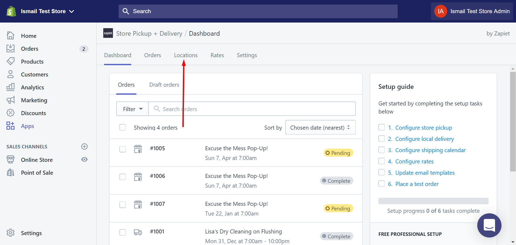Click the magnifier icon in Search orders field

157,108
